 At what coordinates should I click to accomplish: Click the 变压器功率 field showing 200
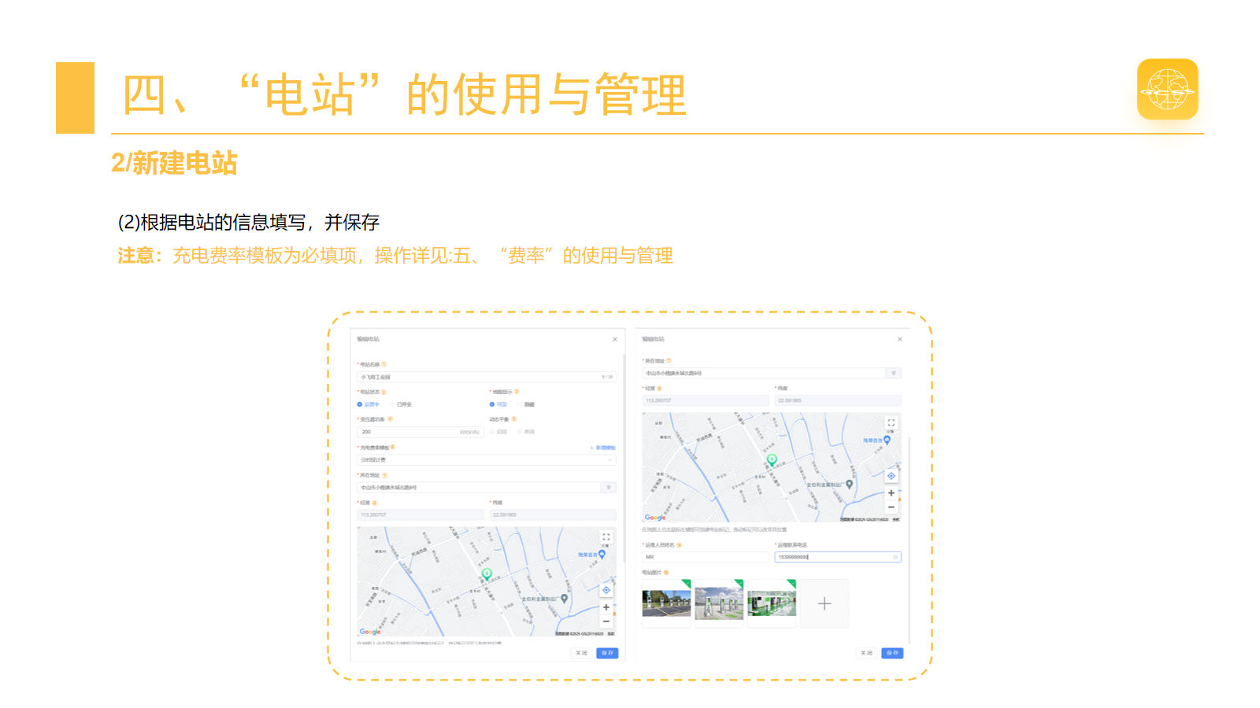click(421, 432)
